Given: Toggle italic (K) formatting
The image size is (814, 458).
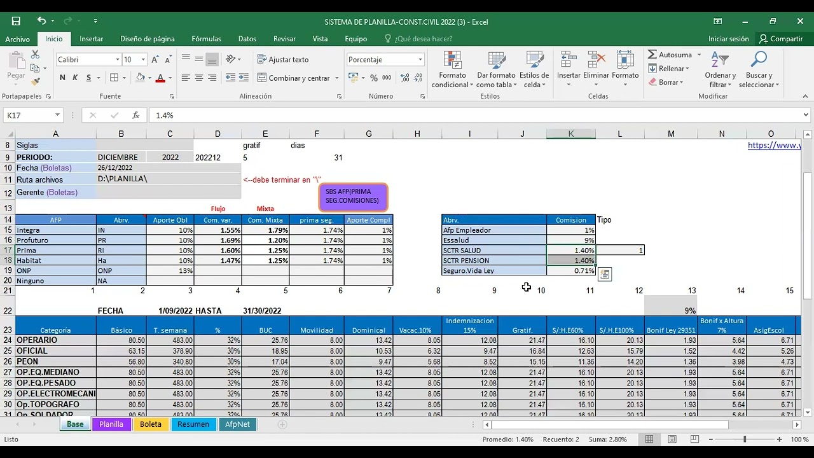Looking at the screenshot, I should point(75,78).
